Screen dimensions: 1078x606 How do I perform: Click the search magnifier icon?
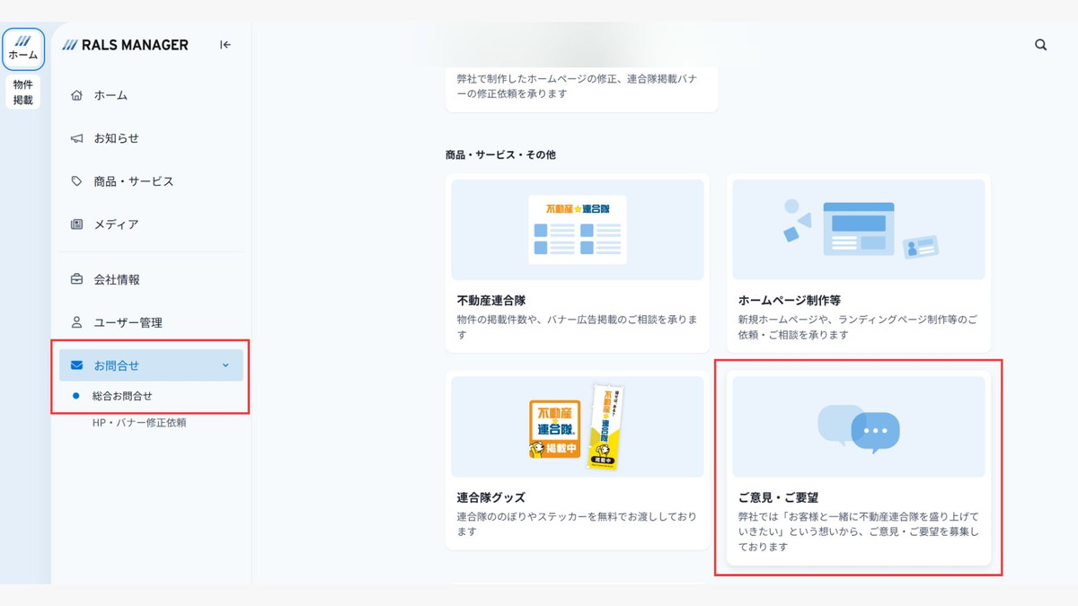click(x=1040, y=45)
